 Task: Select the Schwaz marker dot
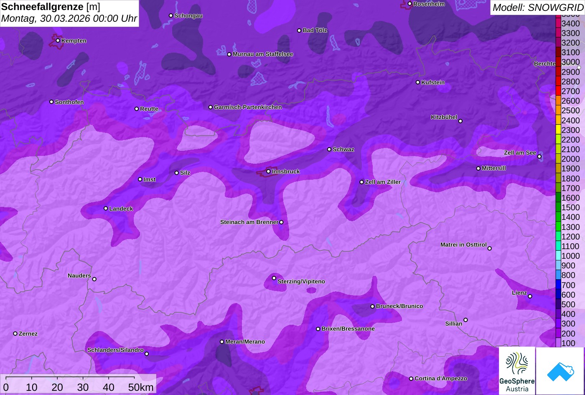(329, 149)
